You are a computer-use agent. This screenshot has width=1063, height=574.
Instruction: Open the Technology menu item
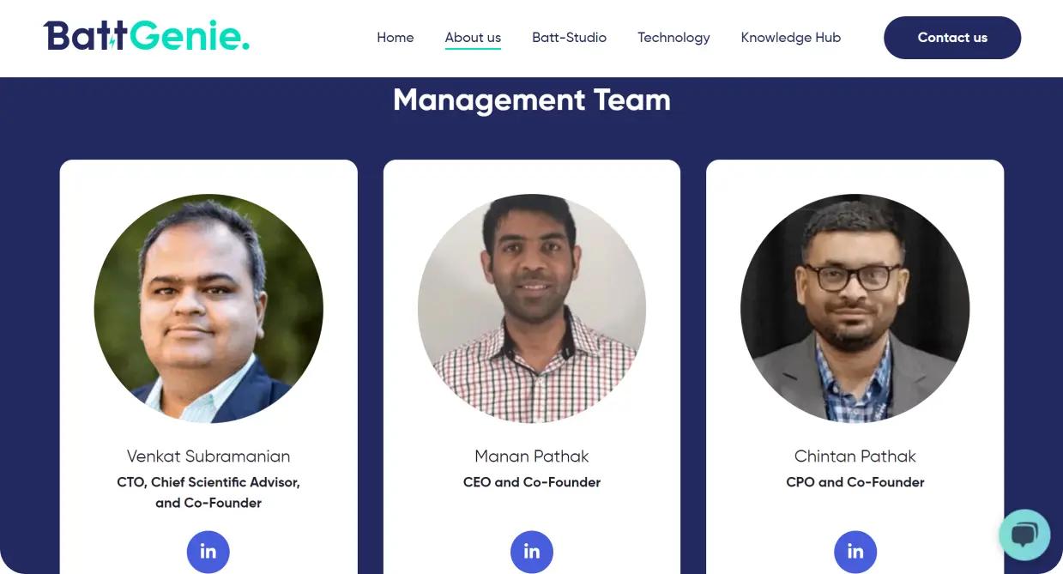click(x=673, y=38)
